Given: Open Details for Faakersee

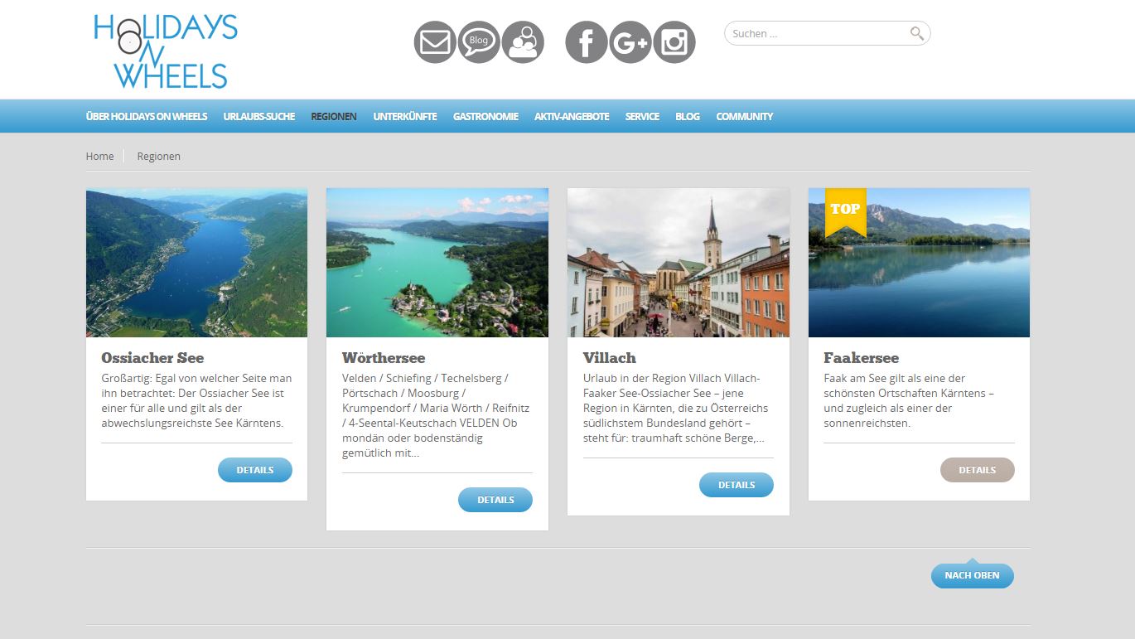Looking at the screenshot, I should [x=978, y=470].
